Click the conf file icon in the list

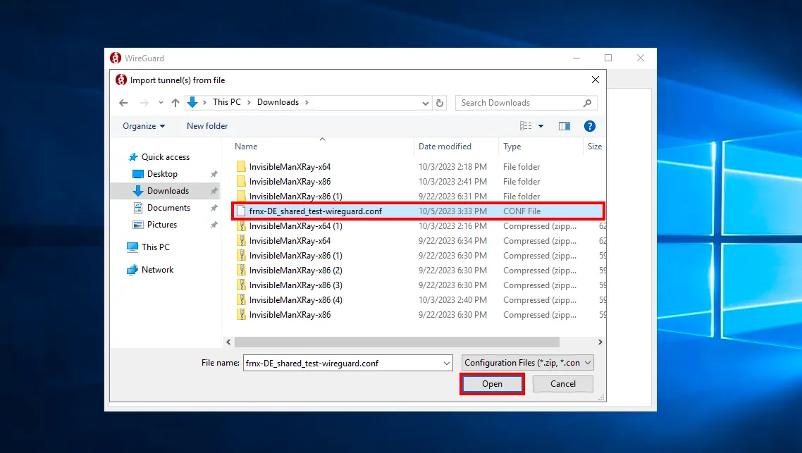pyautogui.click(x=241, y=211)
